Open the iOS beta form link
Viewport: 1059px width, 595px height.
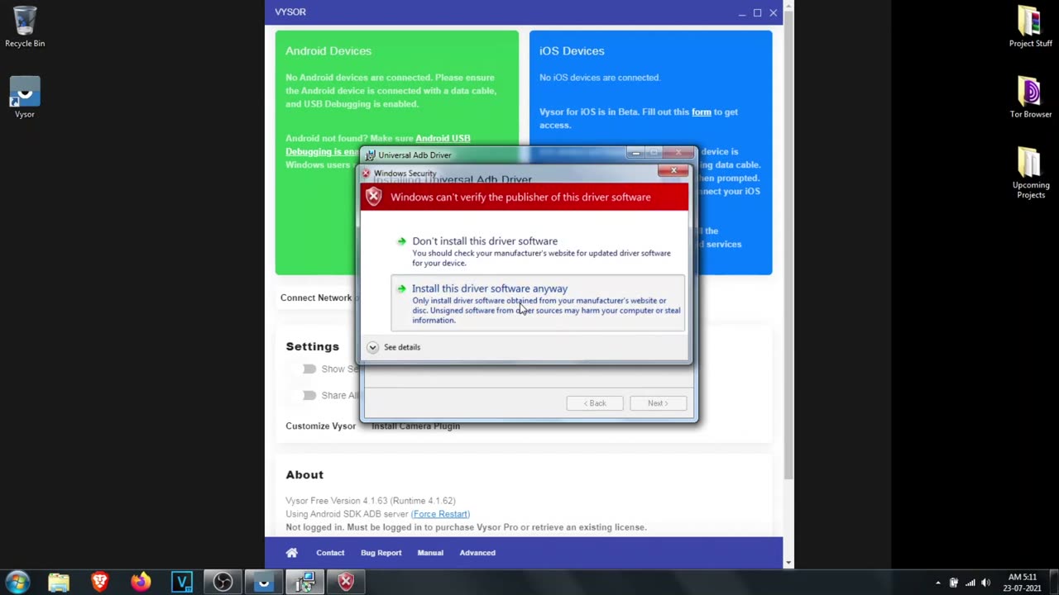coord(702,112)
